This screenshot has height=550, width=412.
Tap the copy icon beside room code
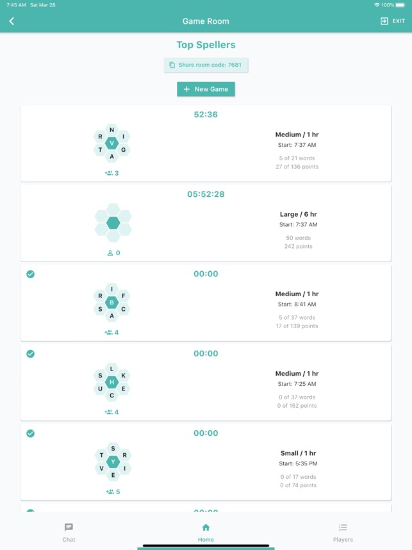[x=172, y=65]
